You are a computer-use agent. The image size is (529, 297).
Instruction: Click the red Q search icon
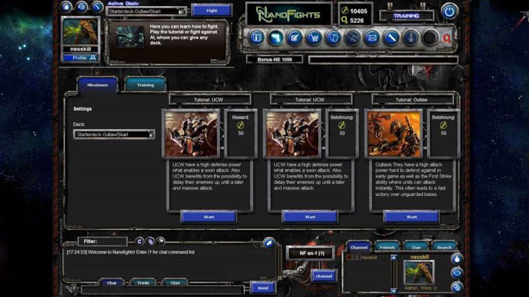(x=447, y=38)
